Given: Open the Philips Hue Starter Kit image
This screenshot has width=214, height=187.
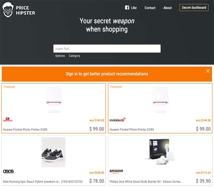Looking at the screenshot, I should click(x=160, y=152).
